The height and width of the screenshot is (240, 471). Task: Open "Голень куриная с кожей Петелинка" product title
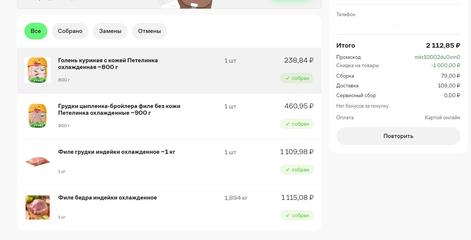[108, 64]
